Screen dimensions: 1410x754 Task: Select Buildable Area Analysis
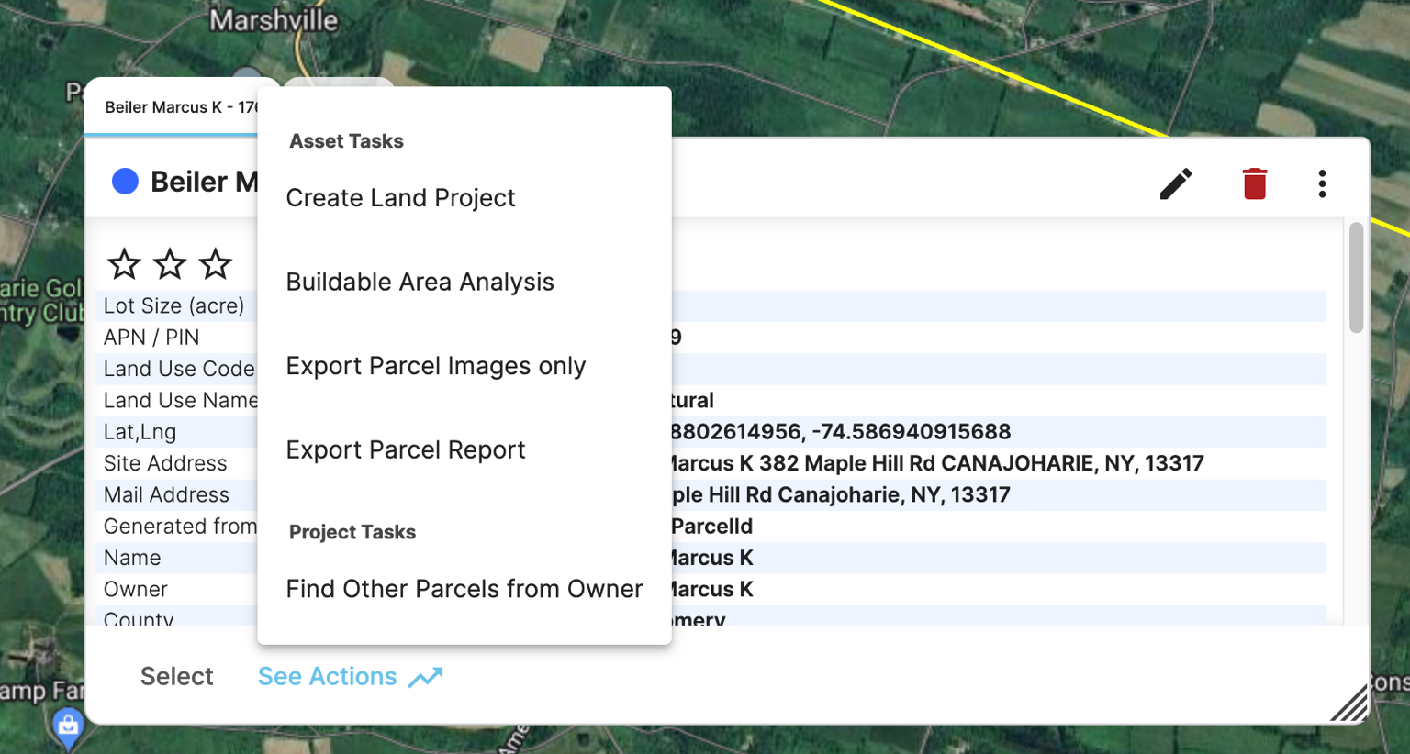tap(420, 282)
